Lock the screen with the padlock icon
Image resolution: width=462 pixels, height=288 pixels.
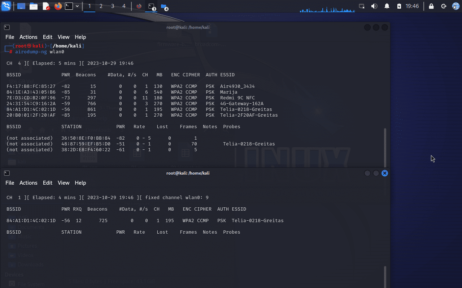tap(431, 6)
